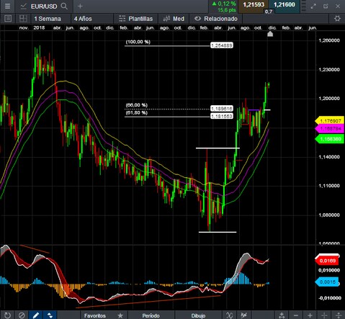Select the 1,181553 Fibonacci price tag
Viewport: 345px width, 319px height.
point(222,117)
